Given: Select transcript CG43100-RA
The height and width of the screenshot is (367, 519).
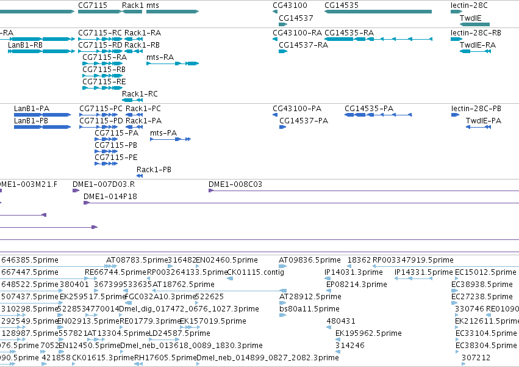Looking at the screenshot, I should (x=297, y=33).
